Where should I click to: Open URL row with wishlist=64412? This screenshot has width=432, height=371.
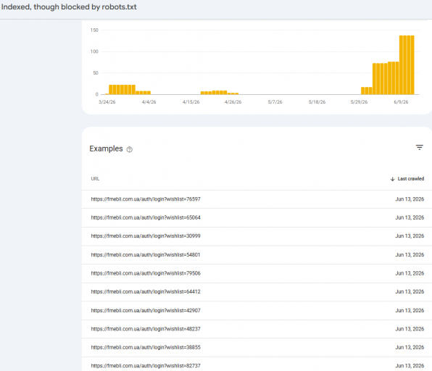pos(257,292)
